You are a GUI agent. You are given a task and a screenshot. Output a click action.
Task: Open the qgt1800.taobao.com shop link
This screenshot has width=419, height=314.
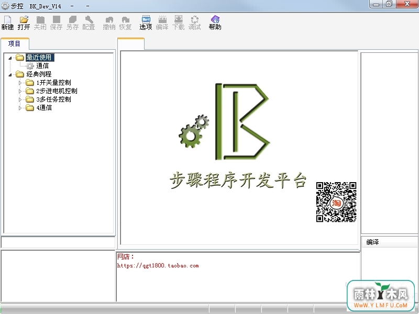(x=158, y=266)
